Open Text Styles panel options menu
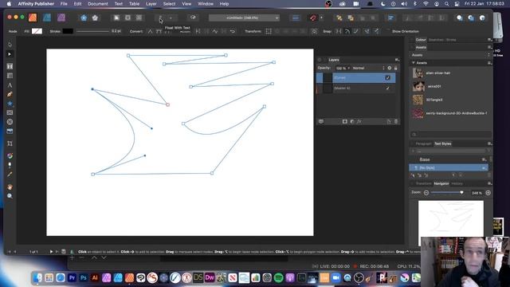Image resolution: width=510 pixels, height=287 pixels. (489, 143)
